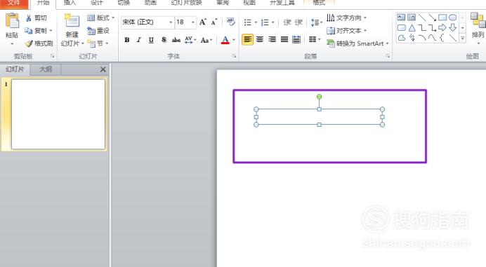Toggle text Shadow effect
Screen dimensions: 486x267
point(164,40)
